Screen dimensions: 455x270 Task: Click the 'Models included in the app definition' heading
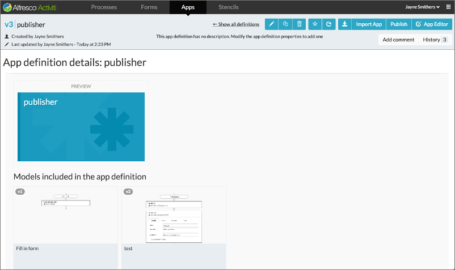click(80, 177)
